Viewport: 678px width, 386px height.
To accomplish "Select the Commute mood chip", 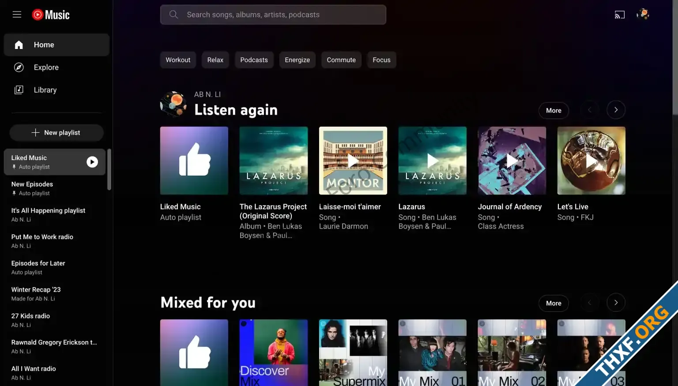I will click(341, 60).
